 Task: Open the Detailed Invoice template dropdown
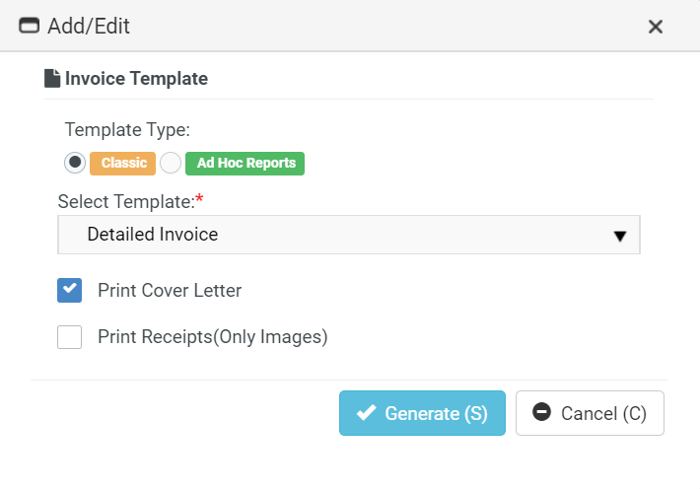click(x=349, y=235)
